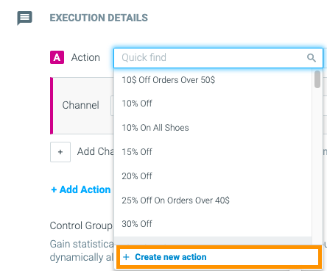Click the Execution Details message icon

24,18
